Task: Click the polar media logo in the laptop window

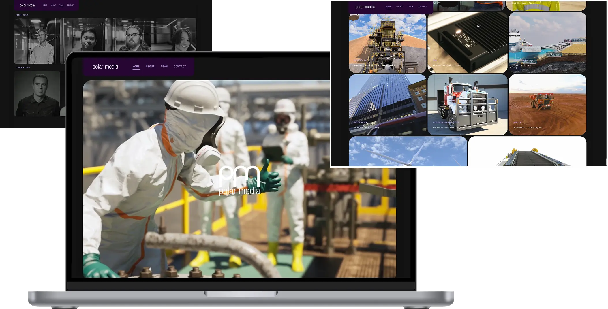Action: pyautogui.click(x=105, y=67)
